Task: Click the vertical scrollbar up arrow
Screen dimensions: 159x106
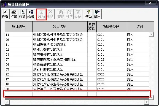Action: coord(151,35)
